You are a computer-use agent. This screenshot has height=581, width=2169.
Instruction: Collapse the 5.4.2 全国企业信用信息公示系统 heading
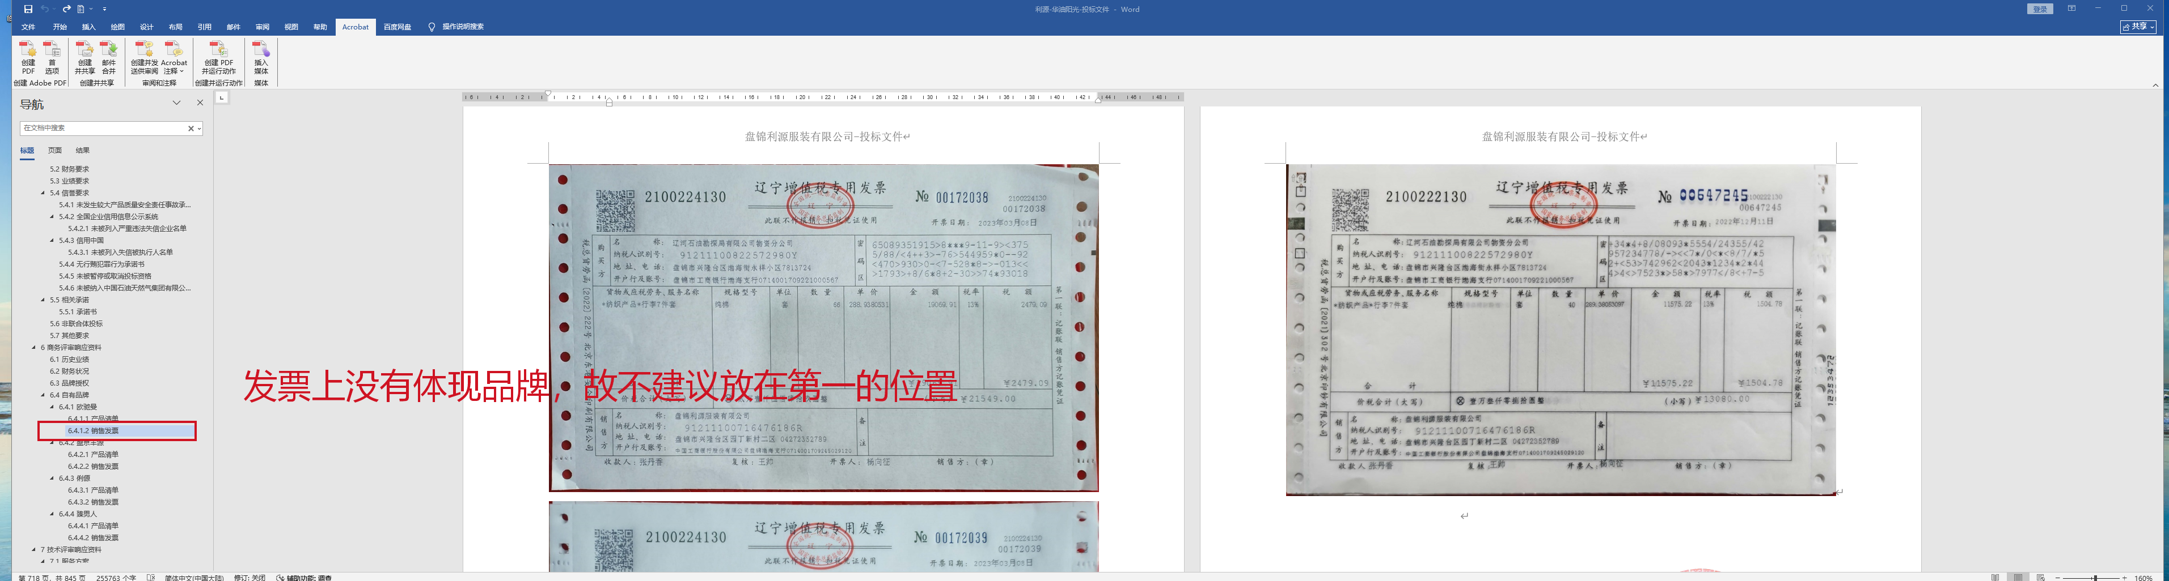[x=52, y=217]
